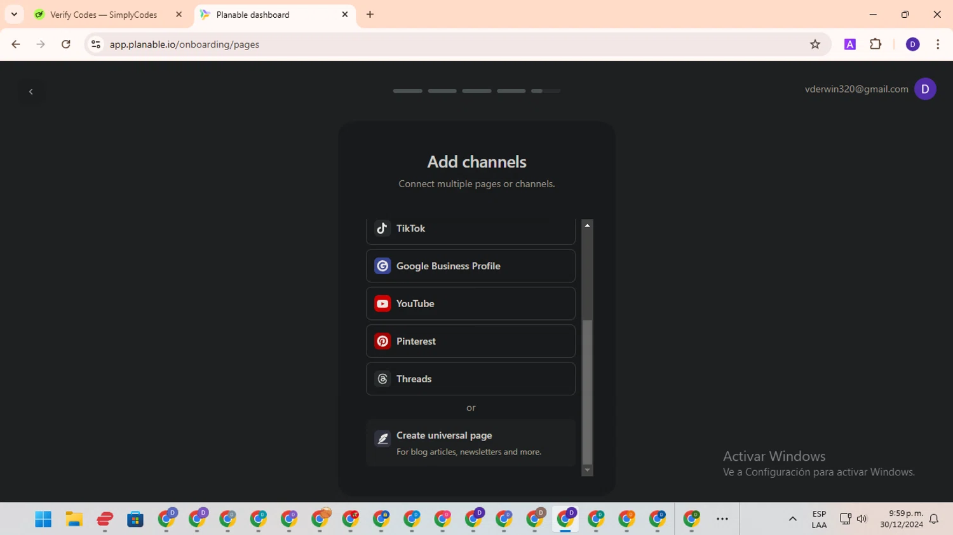Add a Pinterest channel

click(x=470, y=341)
